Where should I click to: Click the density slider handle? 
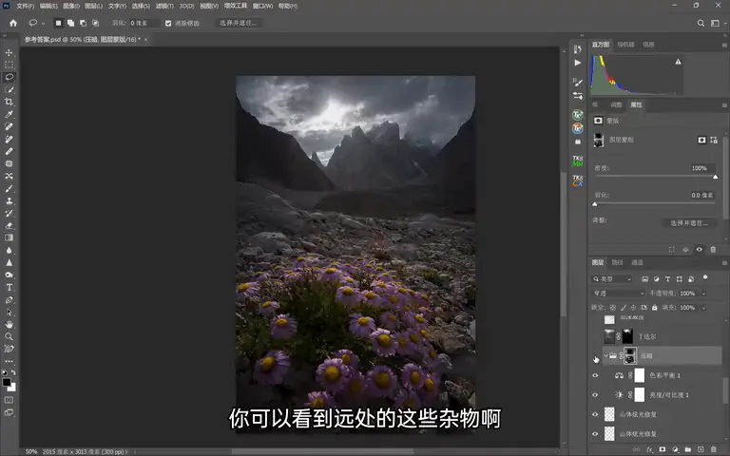pyautogui.click(x=715, y=177)
